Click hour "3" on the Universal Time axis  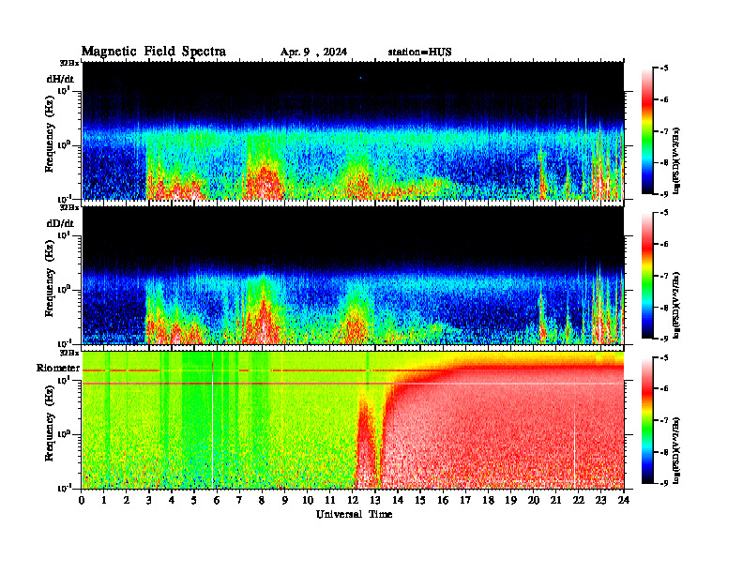coord(150,500)
